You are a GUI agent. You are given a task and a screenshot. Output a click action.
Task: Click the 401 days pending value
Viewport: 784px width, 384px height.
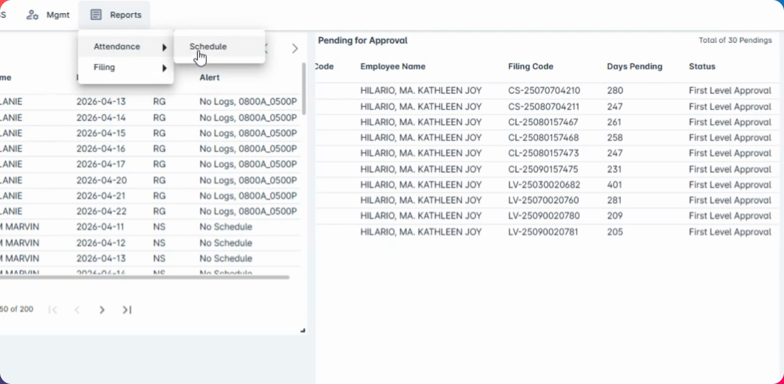click(x=615, y=185)
